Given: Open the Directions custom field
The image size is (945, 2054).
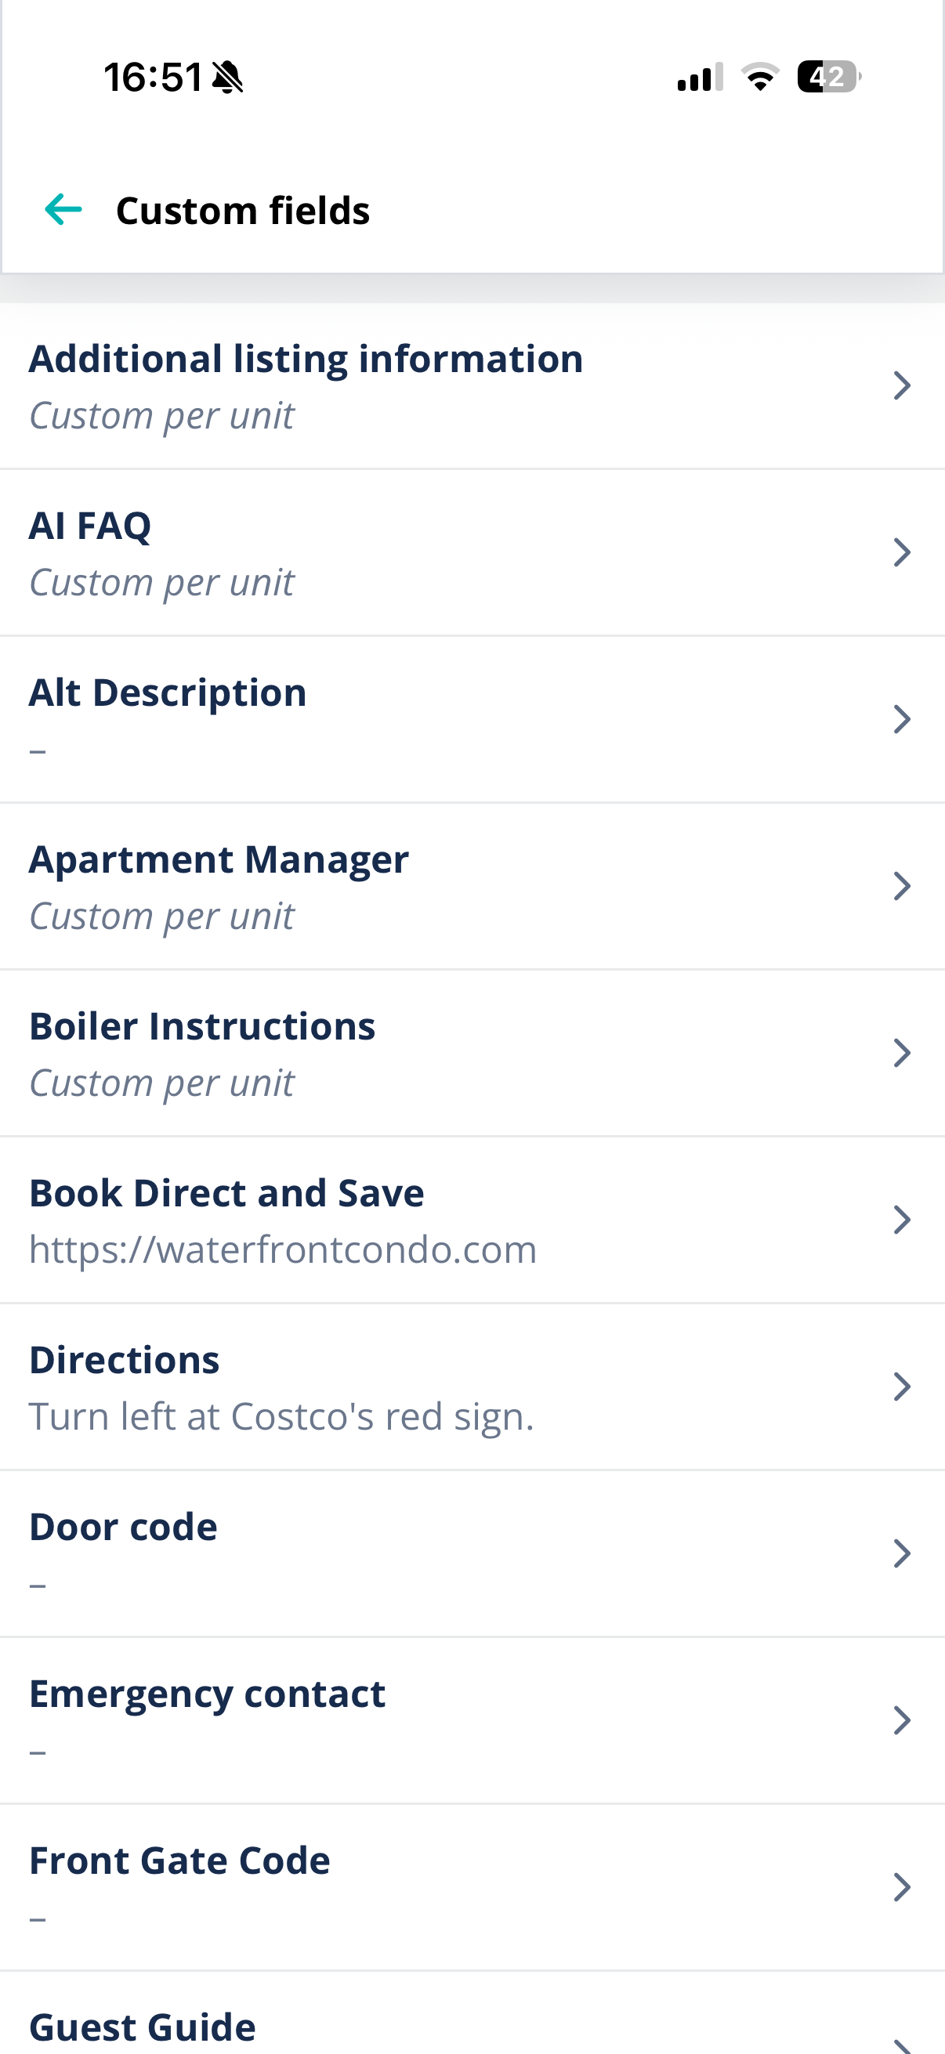Looking at the screenshot, I should pyautogui.click(x=472, y=1387).
